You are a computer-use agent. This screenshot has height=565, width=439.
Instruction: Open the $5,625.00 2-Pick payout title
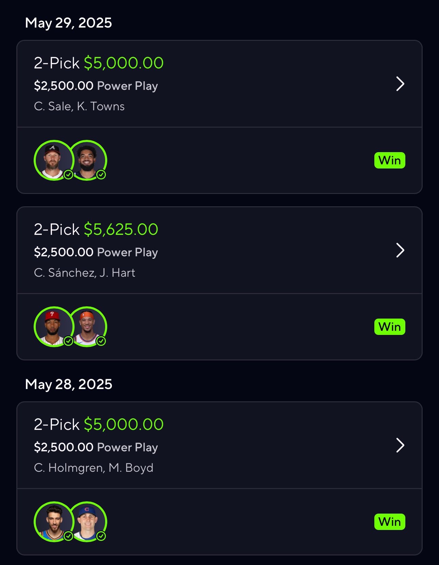pyautogui.click(x=96, y=229)
